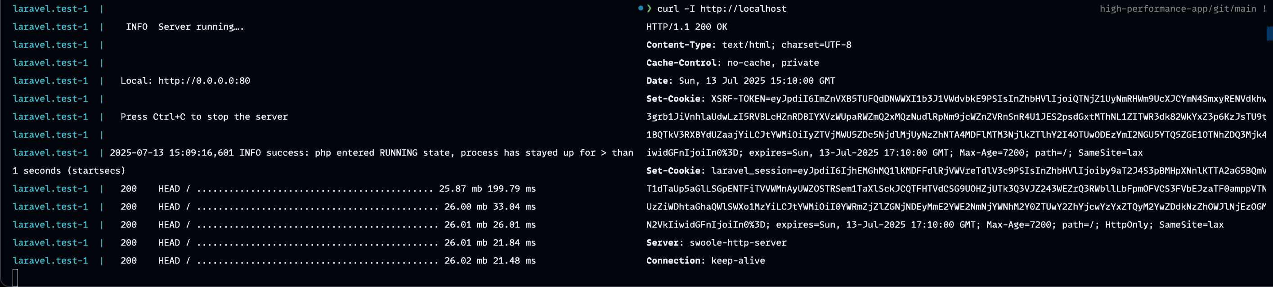Click the Date: Sun, 13 Jul 2025 header line
This screenshot has width=1273, height=287.
pyautogui.click(x=740, y=81)
